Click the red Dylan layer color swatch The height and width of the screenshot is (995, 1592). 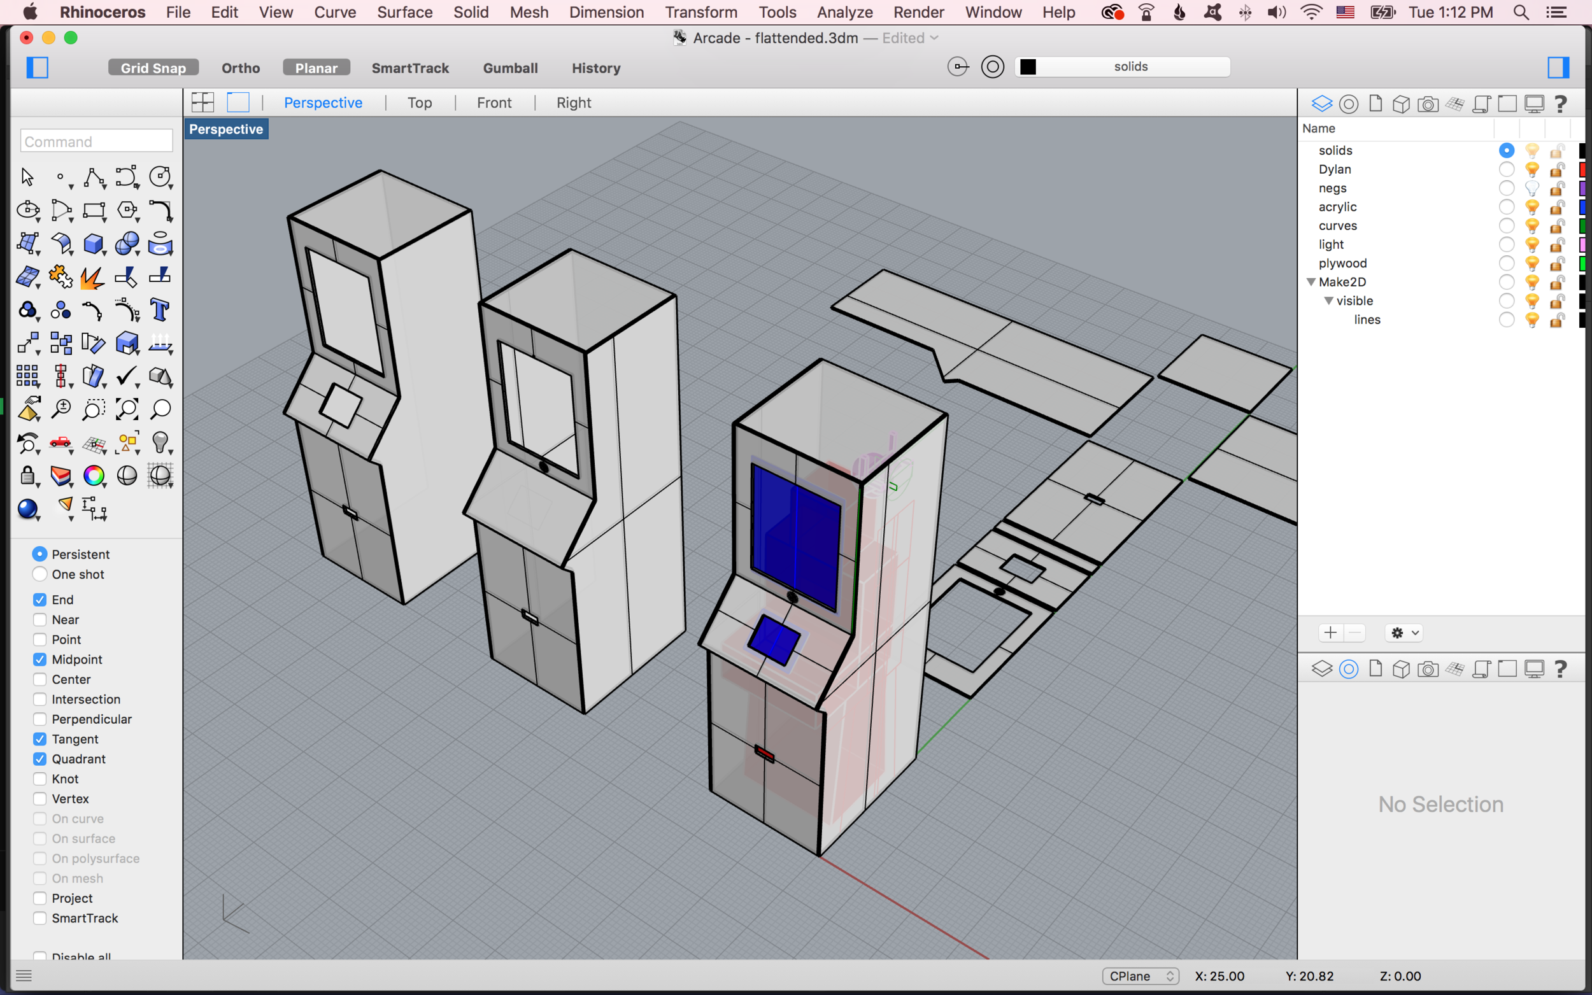1584,170
